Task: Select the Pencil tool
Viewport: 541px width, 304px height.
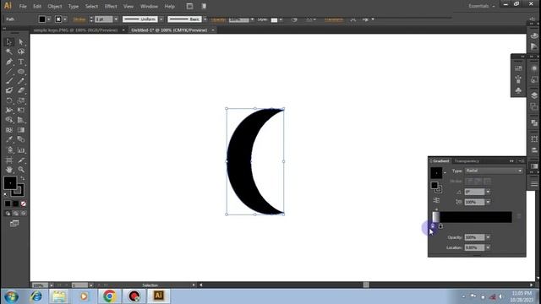Action: click(21, 81)
